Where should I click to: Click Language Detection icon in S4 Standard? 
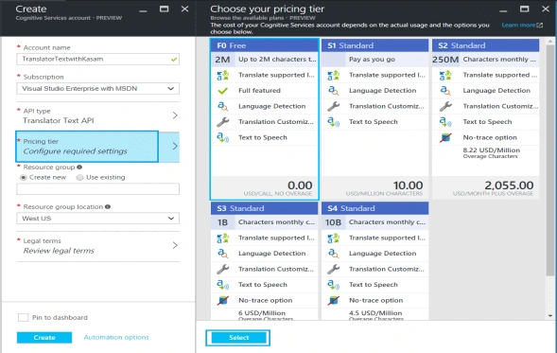pyautogui.click(x=333, y=254)
